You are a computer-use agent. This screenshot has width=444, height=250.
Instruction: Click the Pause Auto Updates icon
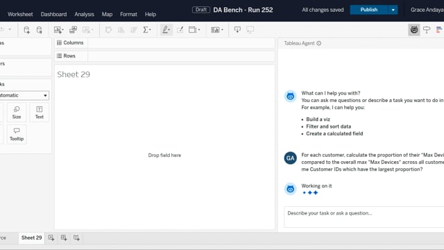tap(40, 30)
